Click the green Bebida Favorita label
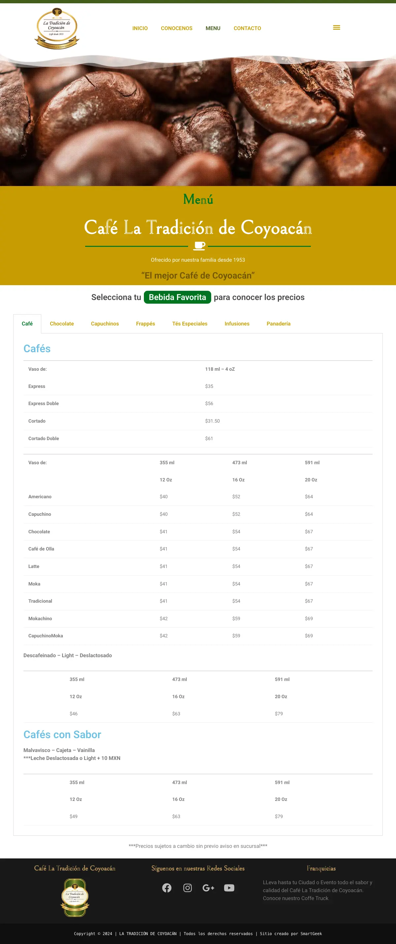 [178, 297]
